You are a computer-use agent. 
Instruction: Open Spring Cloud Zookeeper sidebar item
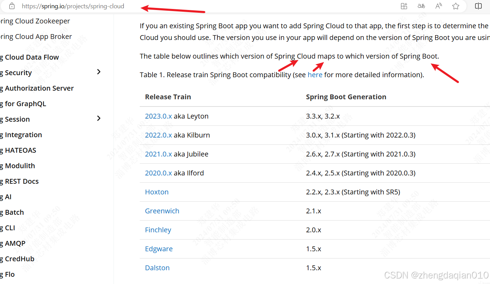coord(35,21)
